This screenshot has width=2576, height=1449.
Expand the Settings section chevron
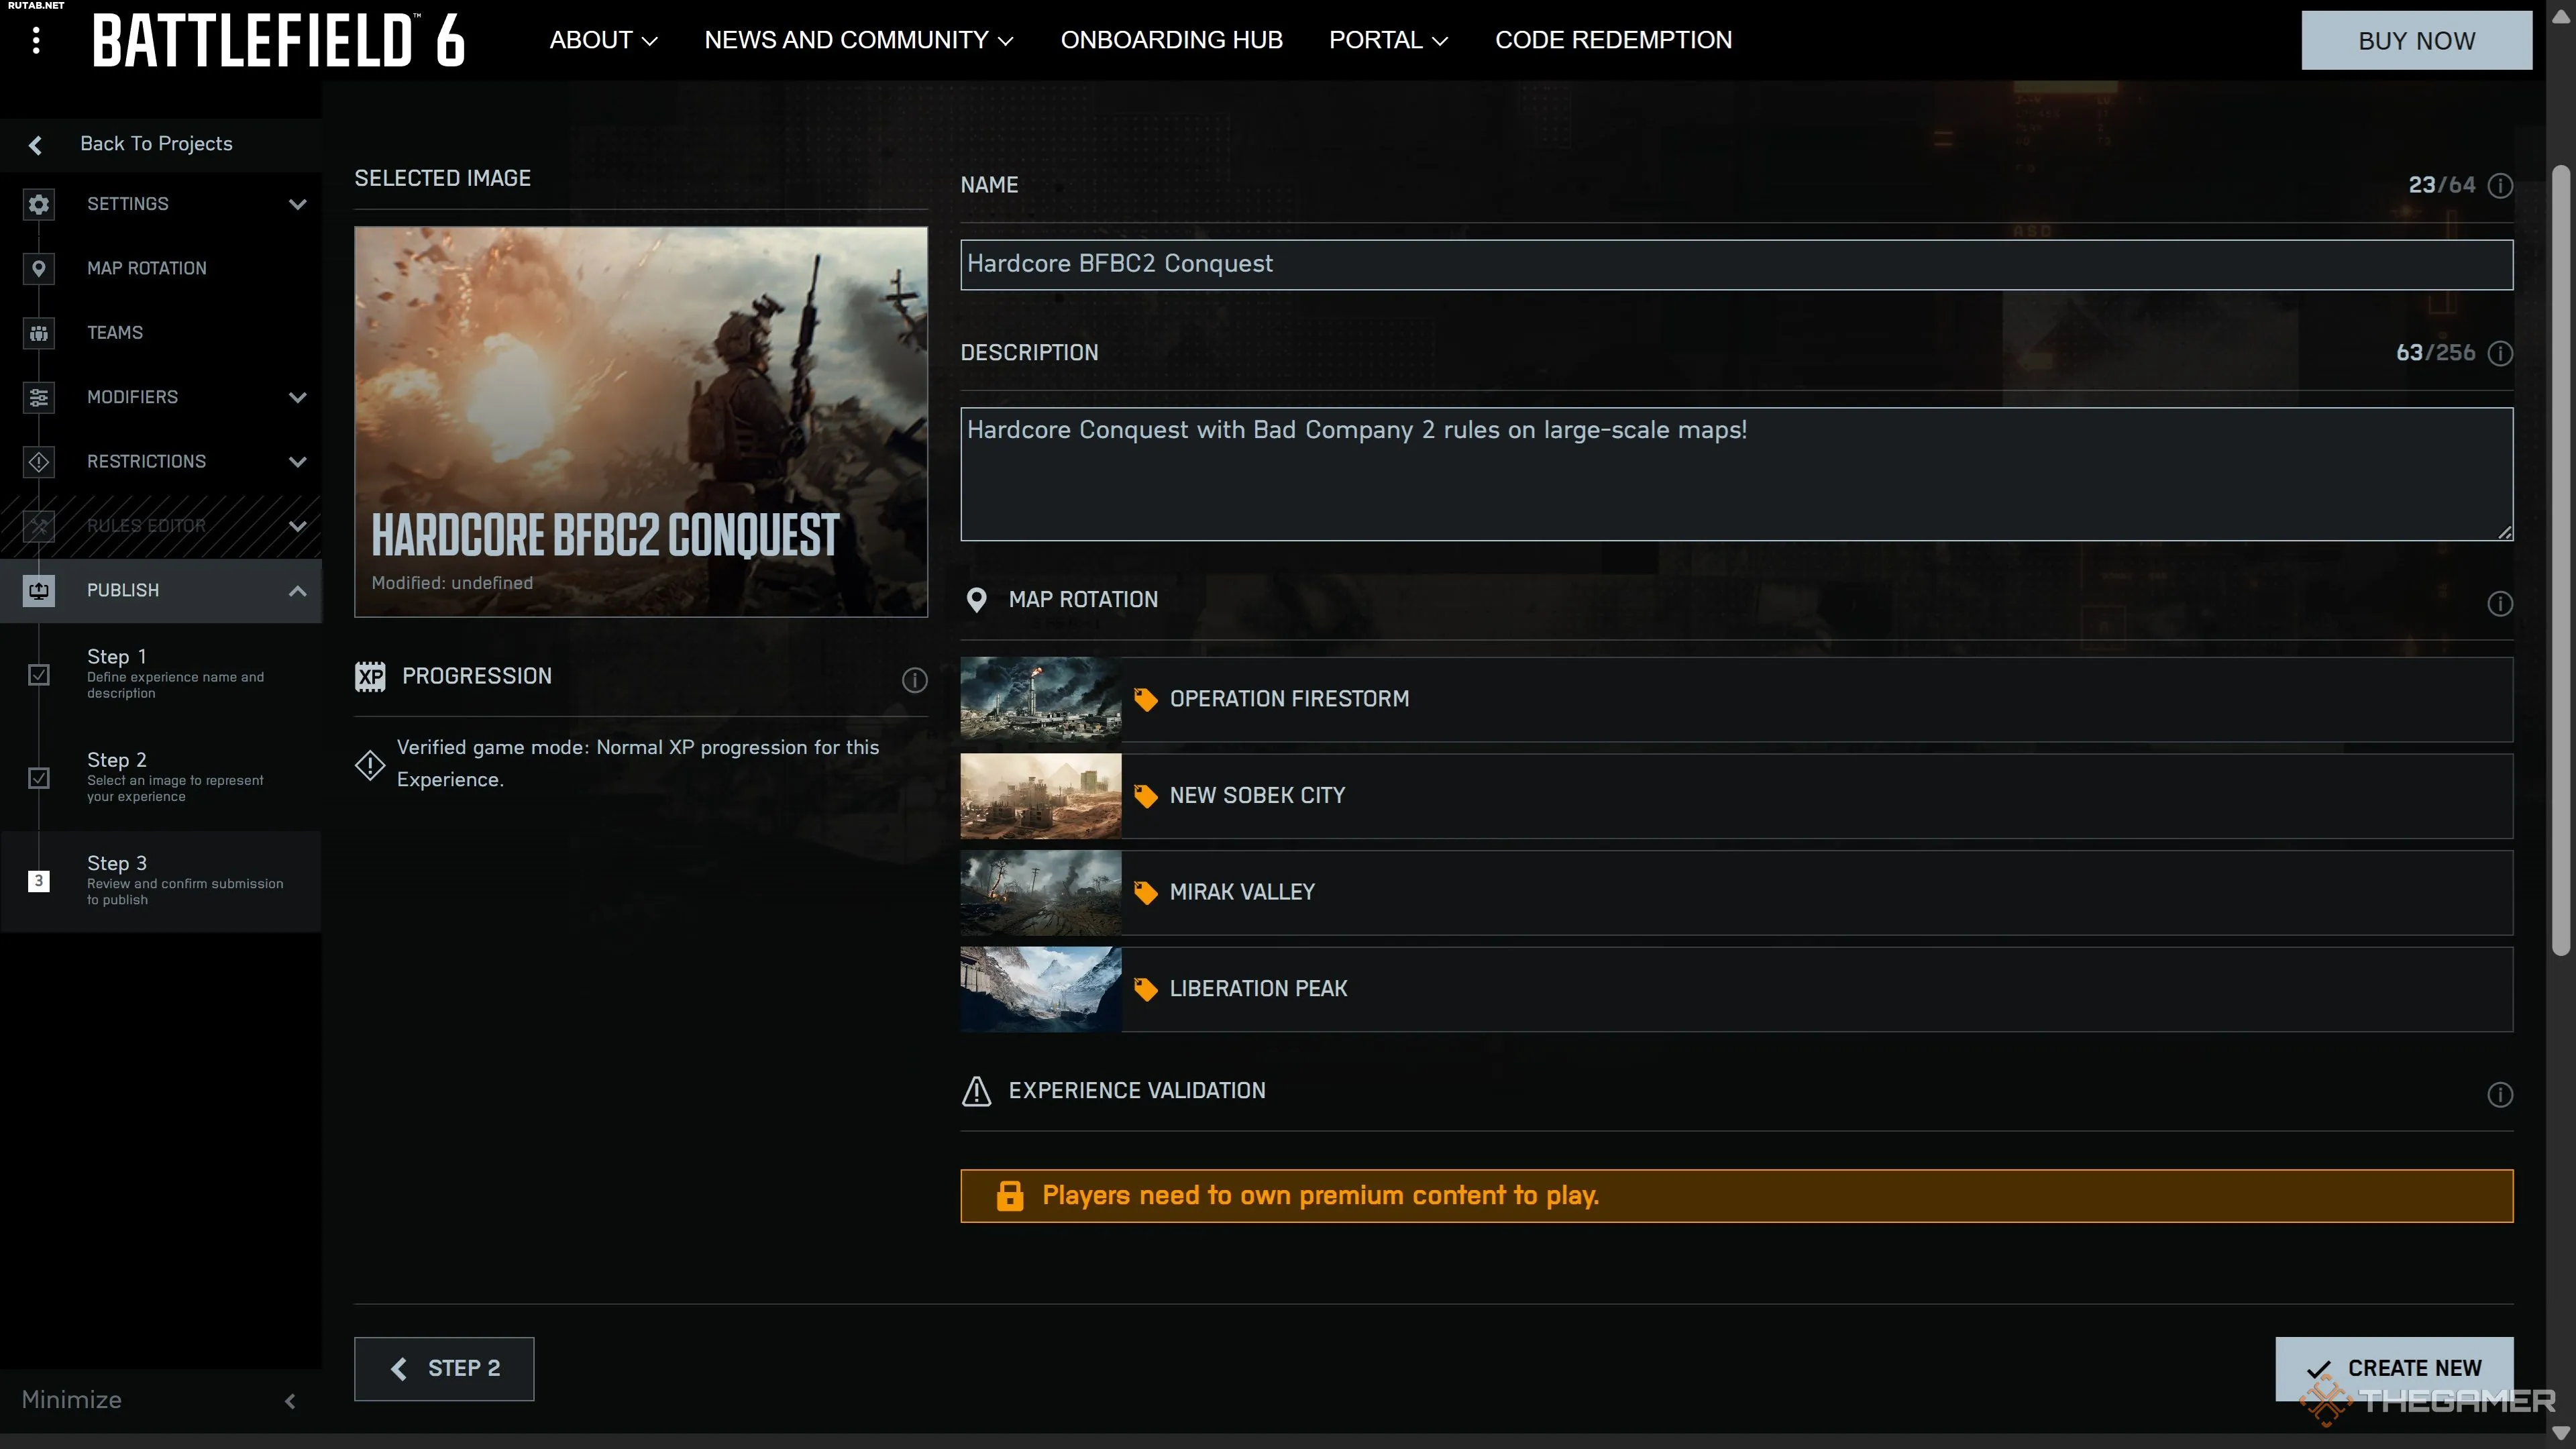(297, 204)
